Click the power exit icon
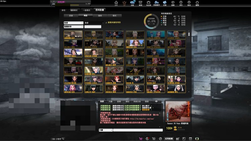Viewport: 251px width, 141px height. pos(197,2)
